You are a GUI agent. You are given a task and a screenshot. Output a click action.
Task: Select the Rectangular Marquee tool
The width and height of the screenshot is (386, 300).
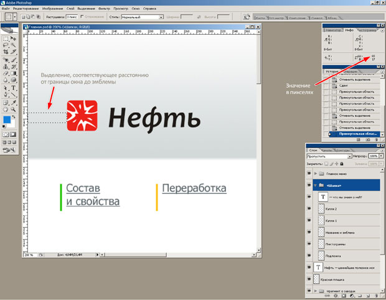[x=6, y=39]
